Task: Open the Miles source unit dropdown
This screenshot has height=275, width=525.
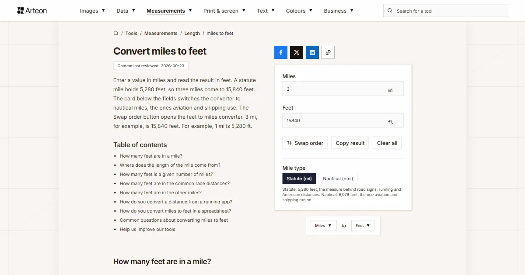Action: click(323, 226)
